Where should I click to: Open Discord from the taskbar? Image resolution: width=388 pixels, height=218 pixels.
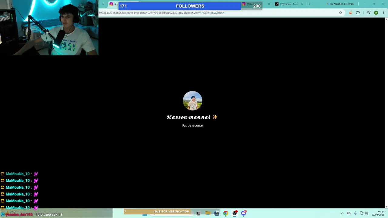[243, 213]
